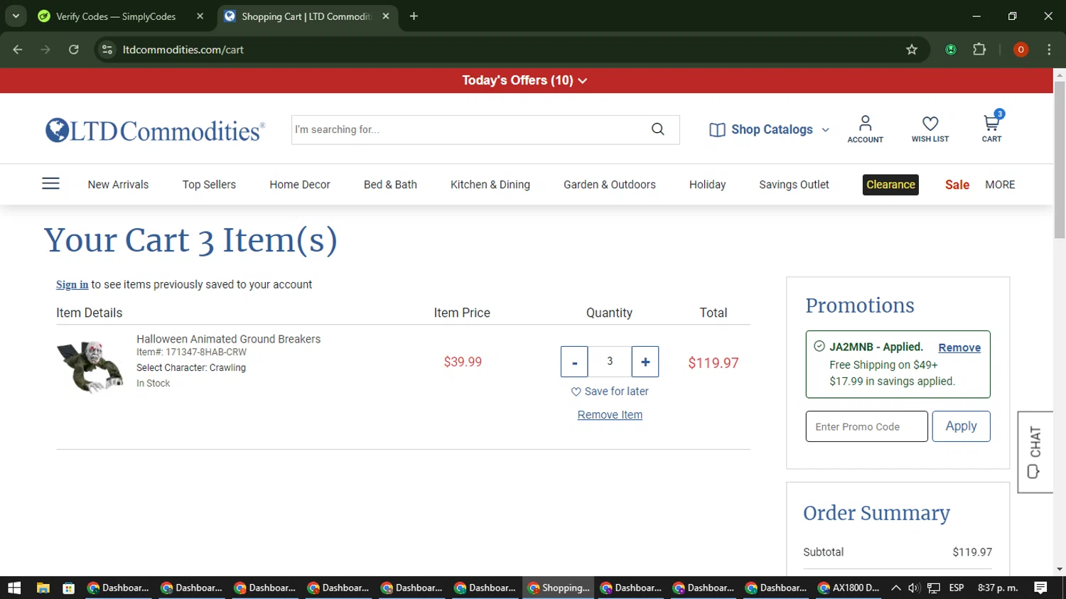Open Halloween Animated Ground Breakers product link
1066x599 pixels.
pos(228,339)
